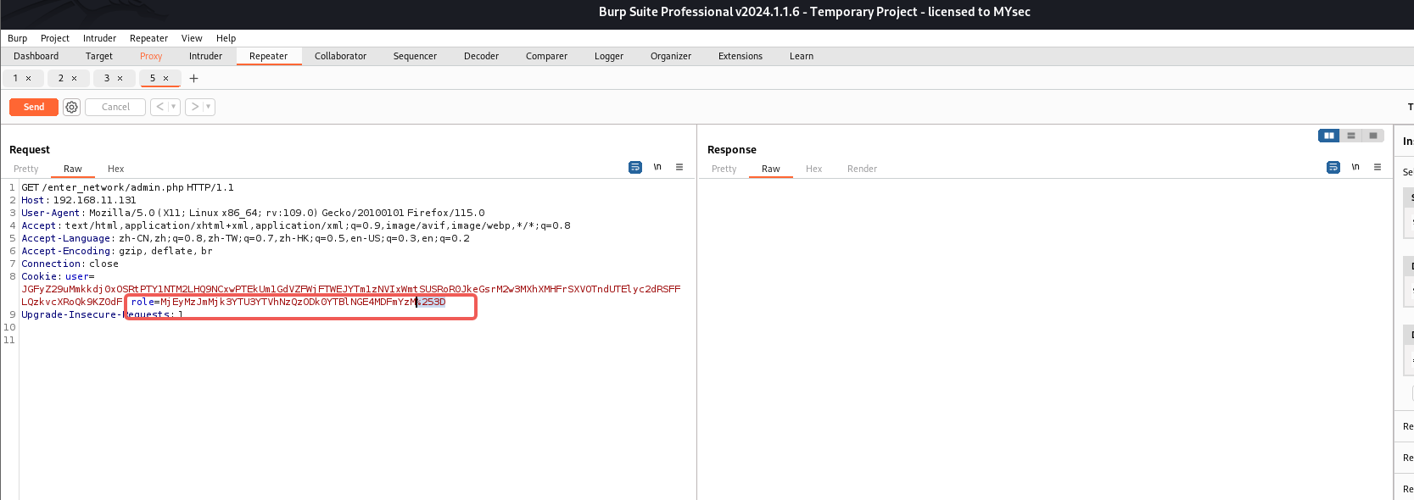Click the Cancel button

(115, 107)
